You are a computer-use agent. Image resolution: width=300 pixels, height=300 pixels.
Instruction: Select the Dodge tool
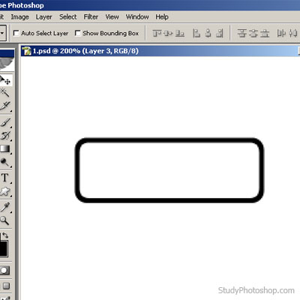pyautogui.click(x=5, y=163)
